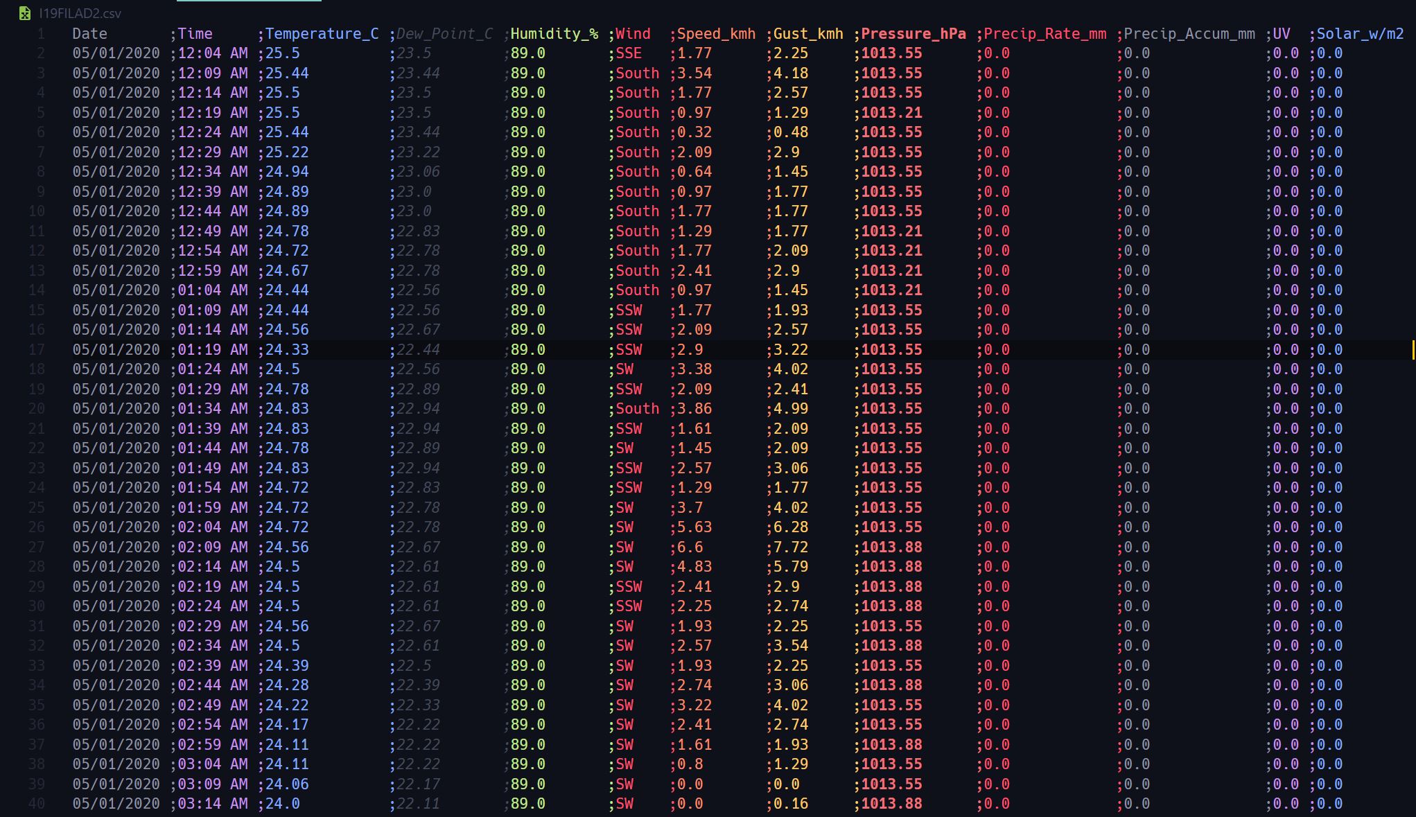Click the Dew_Point_C header text
Viewport: 1416px width, 817px height.
coord(444,34)
